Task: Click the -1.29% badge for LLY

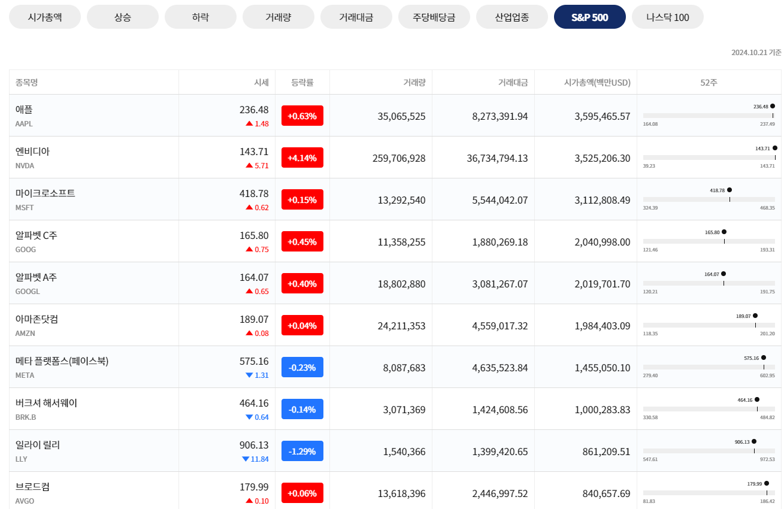Action: 302,451
